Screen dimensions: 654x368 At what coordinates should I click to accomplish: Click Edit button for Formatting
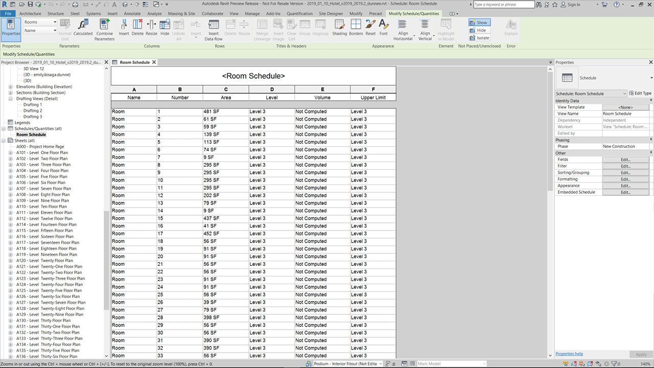click(625, 179)
